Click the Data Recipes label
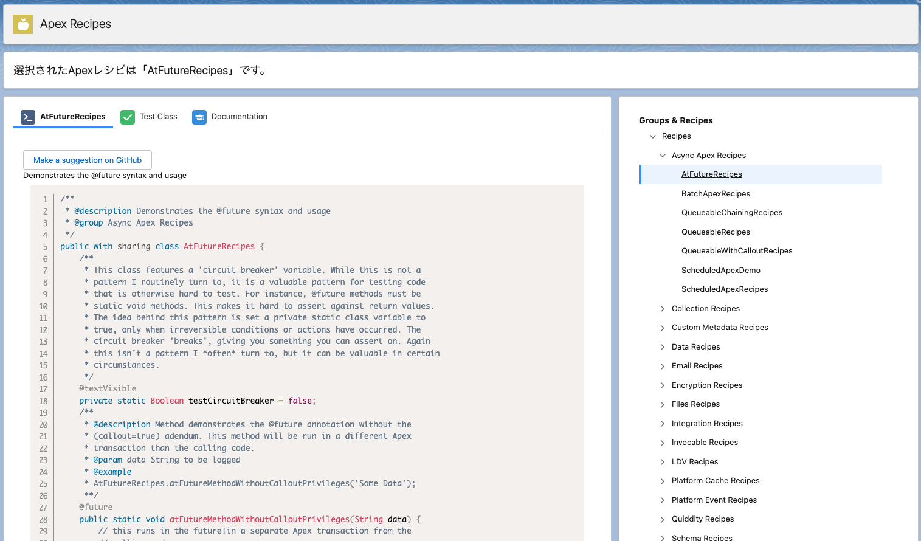 point(695,347)
